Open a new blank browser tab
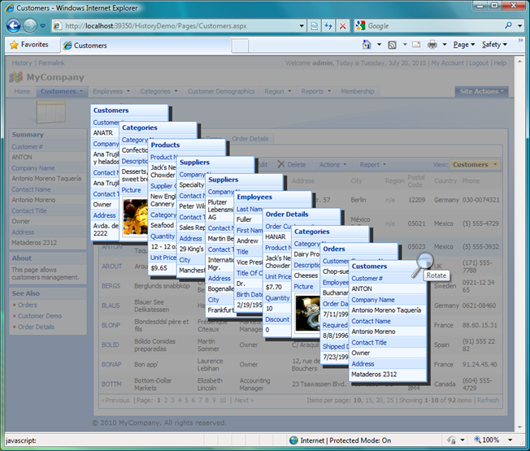The image size is (530, 451). tap(241, 46)
